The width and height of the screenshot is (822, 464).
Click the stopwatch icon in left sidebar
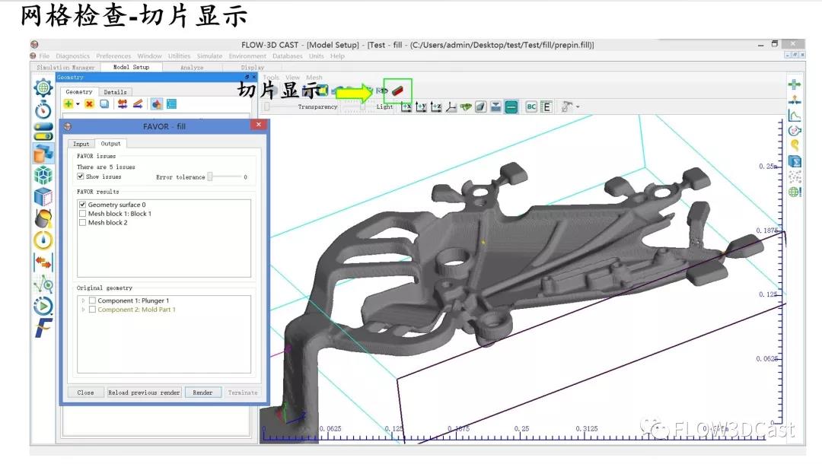(x=43, y=110)
